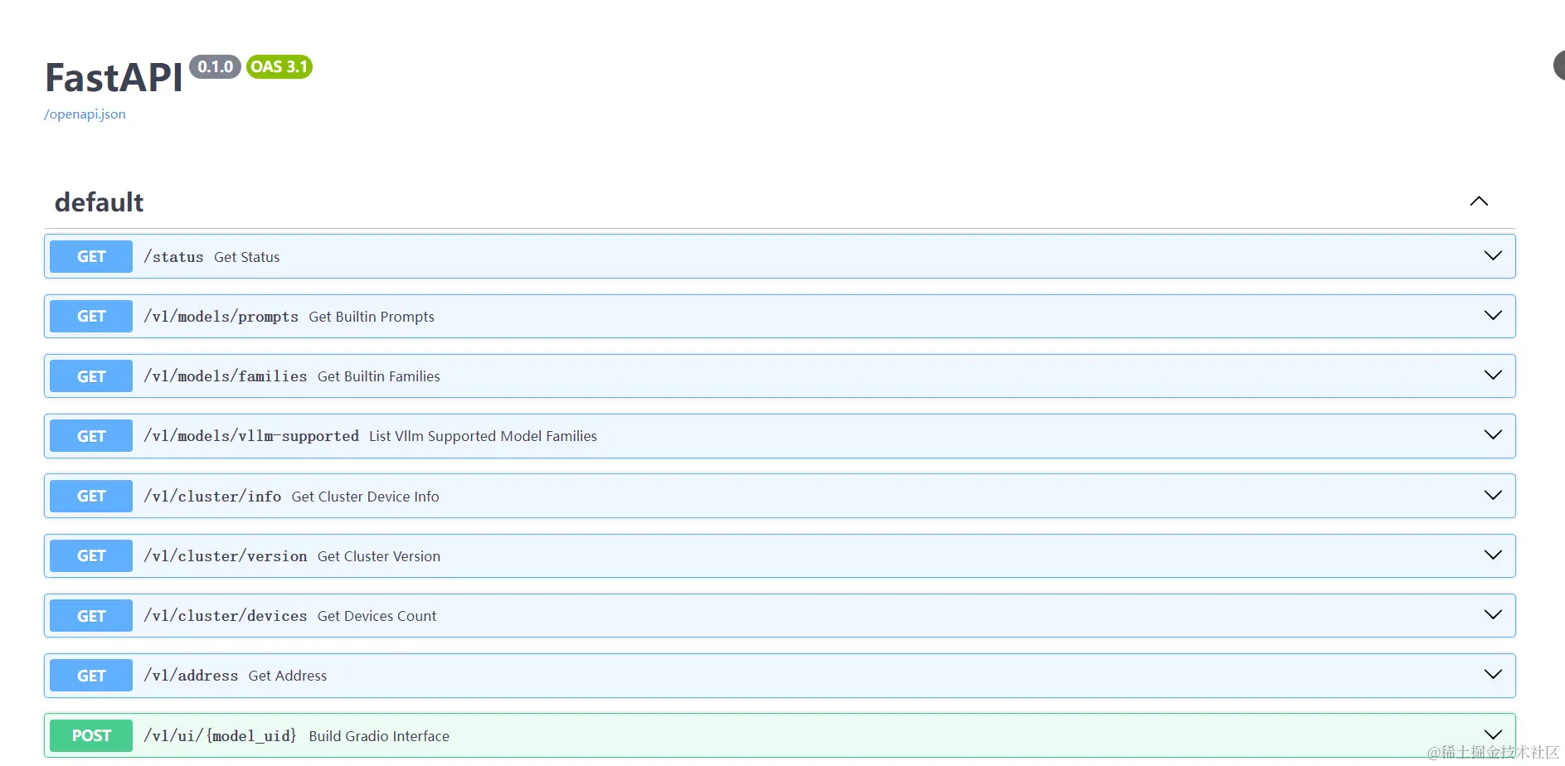
Task: Click the 'Get Cluster Version' description
Action: click(x=379, y=556)
